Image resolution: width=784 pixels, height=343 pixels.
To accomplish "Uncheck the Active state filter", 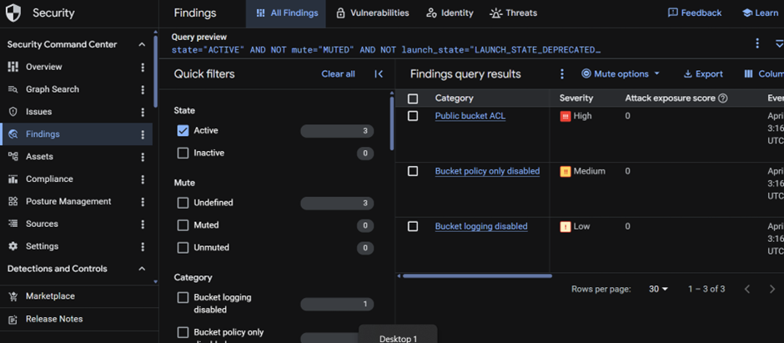I will (183, 130).
